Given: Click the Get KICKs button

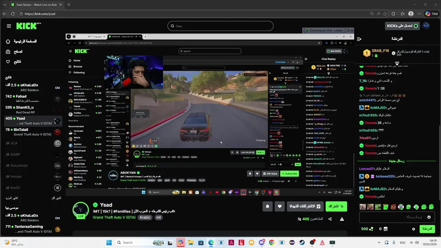Looking at the screenshot, I should click(402, 26).
